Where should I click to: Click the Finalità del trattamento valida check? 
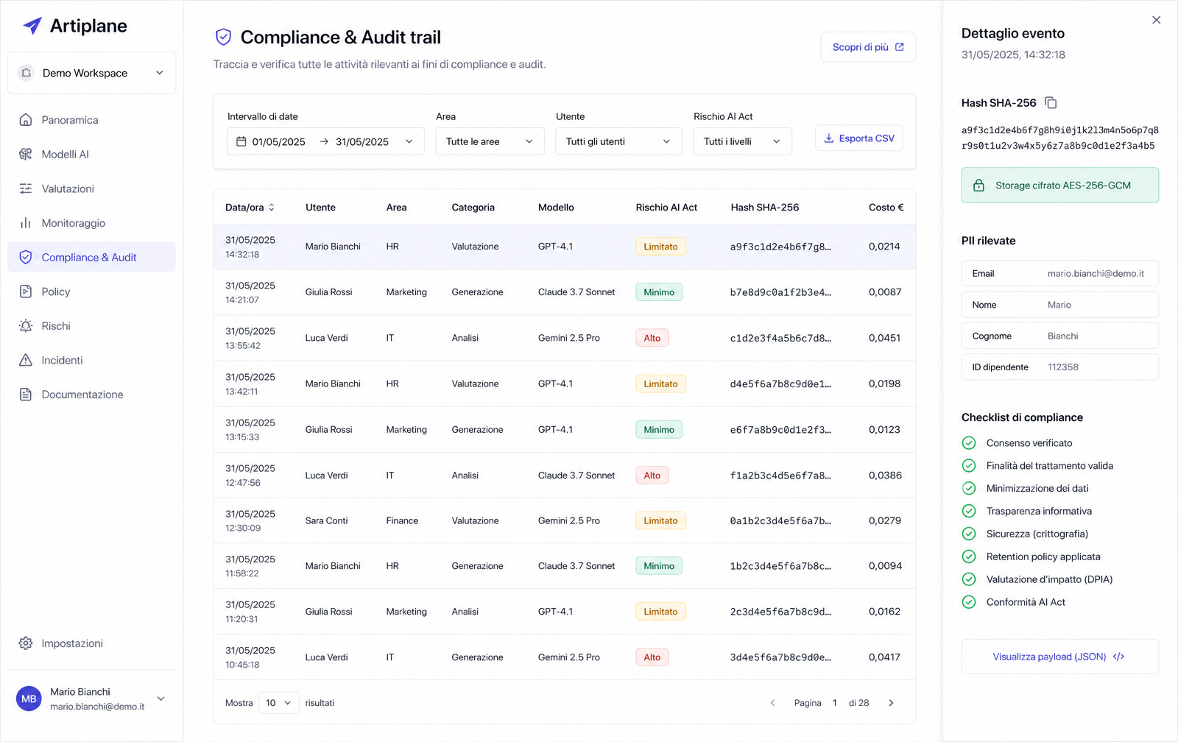(x=969, y=466)
